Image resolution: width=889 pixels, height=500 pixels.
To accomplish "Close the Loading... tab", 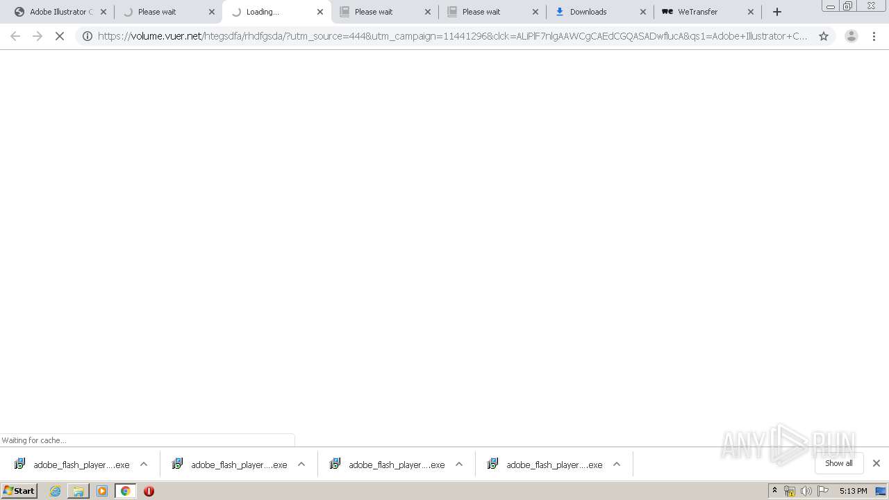I will [x=320, y=12].
